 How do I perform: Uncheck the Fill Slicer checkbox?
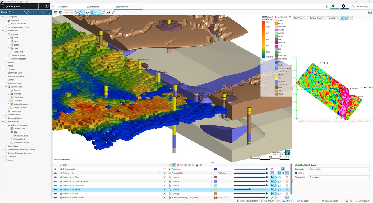pos(296,173)
